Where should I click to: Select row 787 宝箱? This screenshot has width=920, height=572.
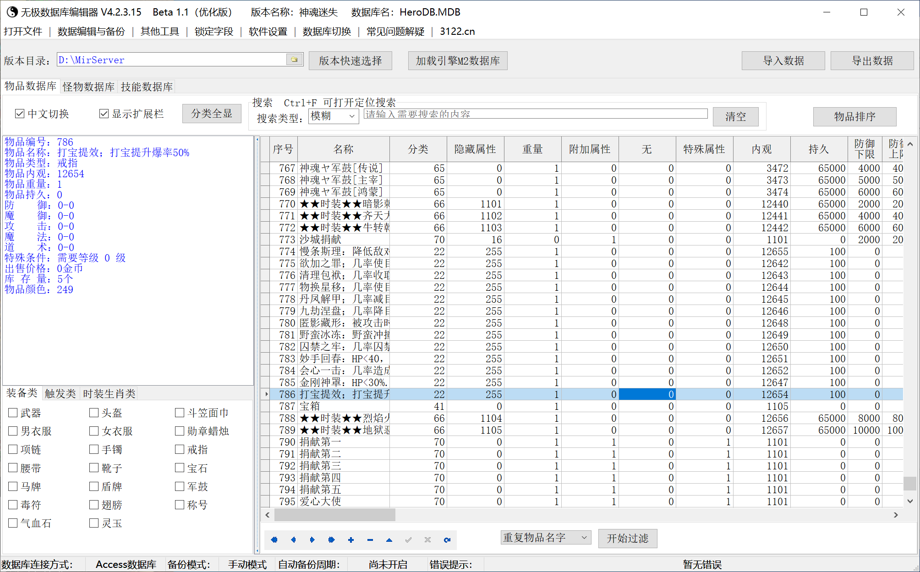[x=582, y=406]
